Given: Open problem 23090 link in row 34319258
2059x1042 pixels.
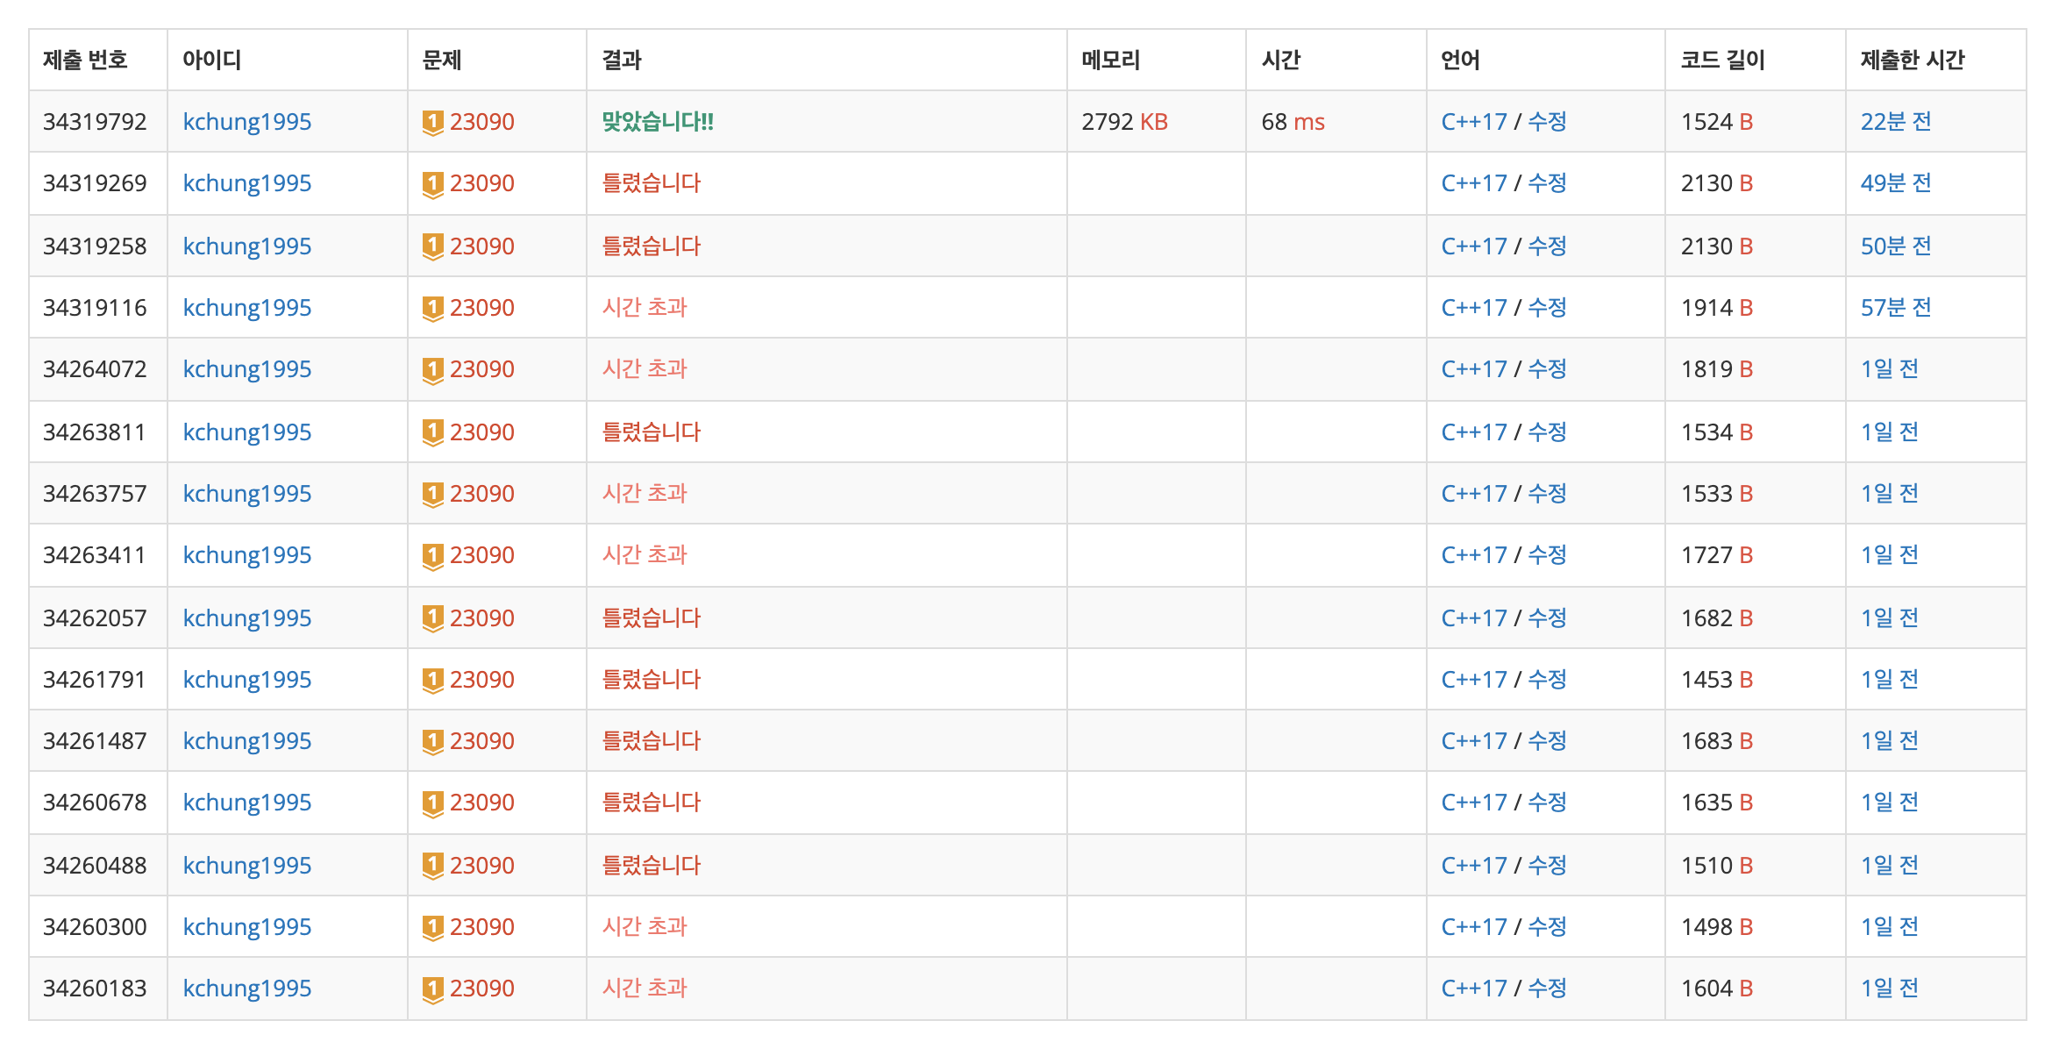Looking at the screenshot, I should pos(481,246).
